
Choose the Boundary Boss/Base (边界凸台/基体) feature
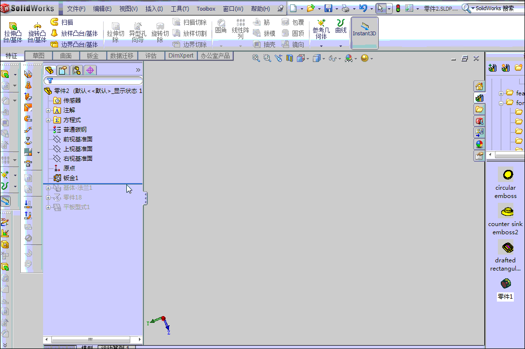click(74, 44)
